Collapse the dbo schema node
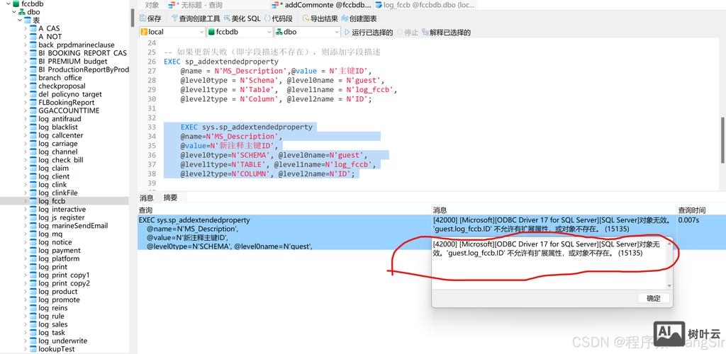Image resolution: width=726 pixels, height=354 pixels. click(14, 12)
